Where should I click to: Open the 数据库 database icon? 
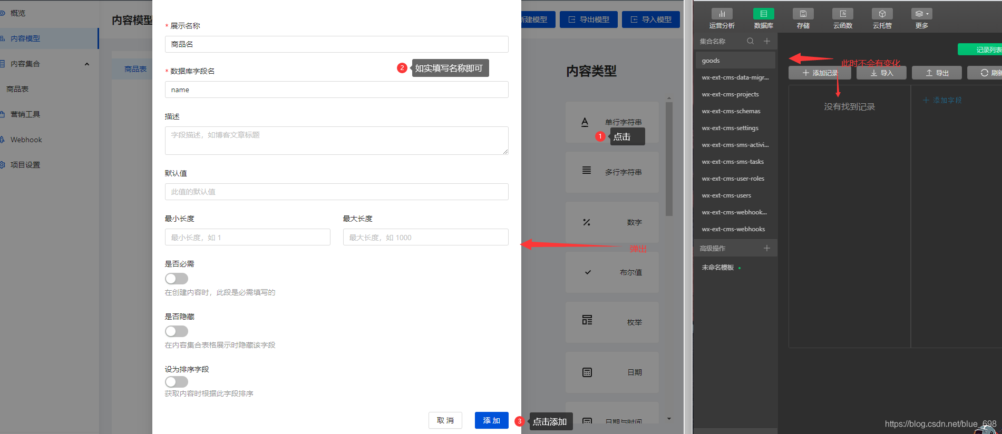(763, 14)
